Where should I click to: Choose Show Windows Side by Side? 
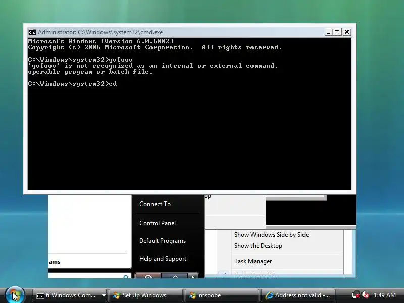click(x=271, y=235)
